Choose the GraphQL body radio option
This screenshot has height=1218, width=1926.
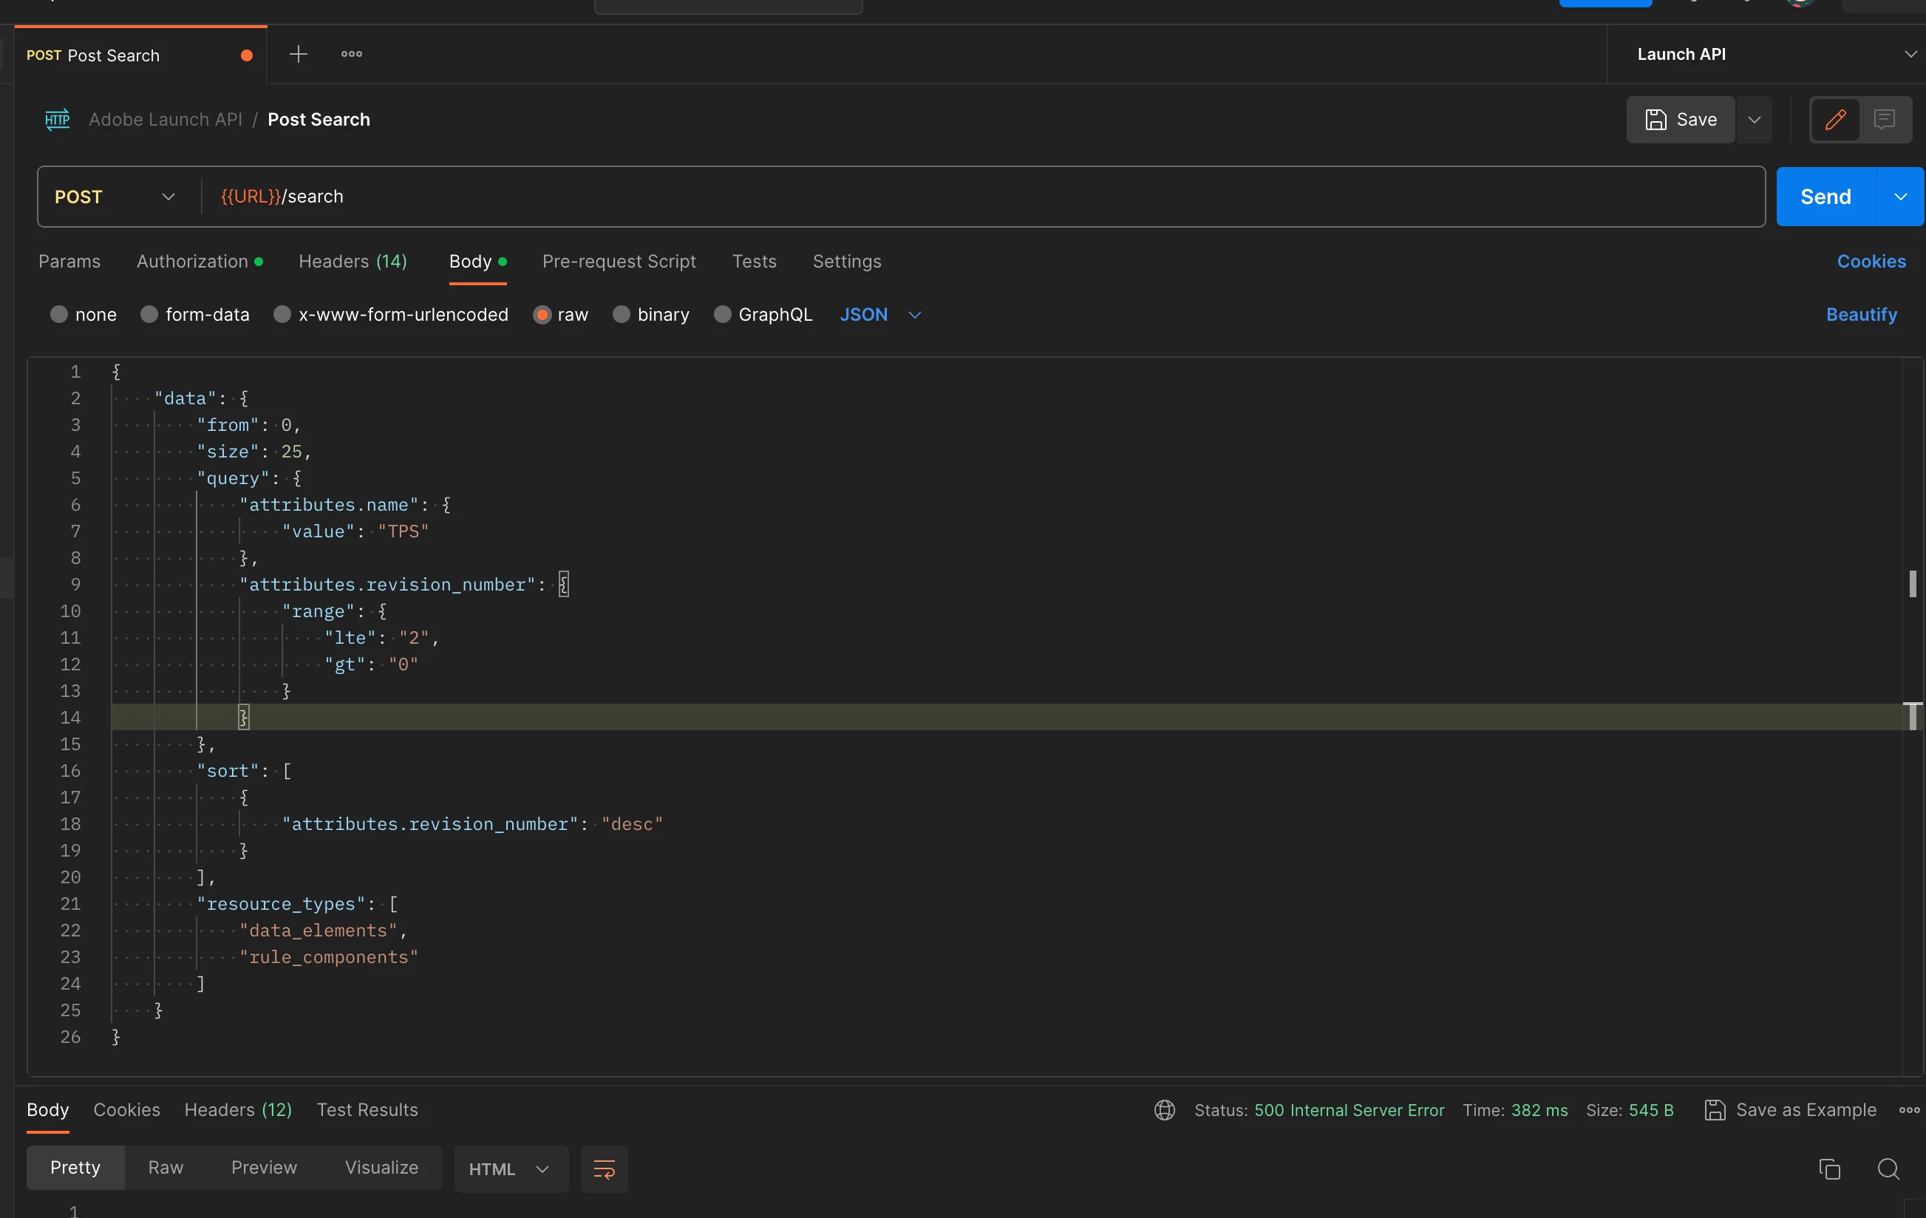click(722, 314)
